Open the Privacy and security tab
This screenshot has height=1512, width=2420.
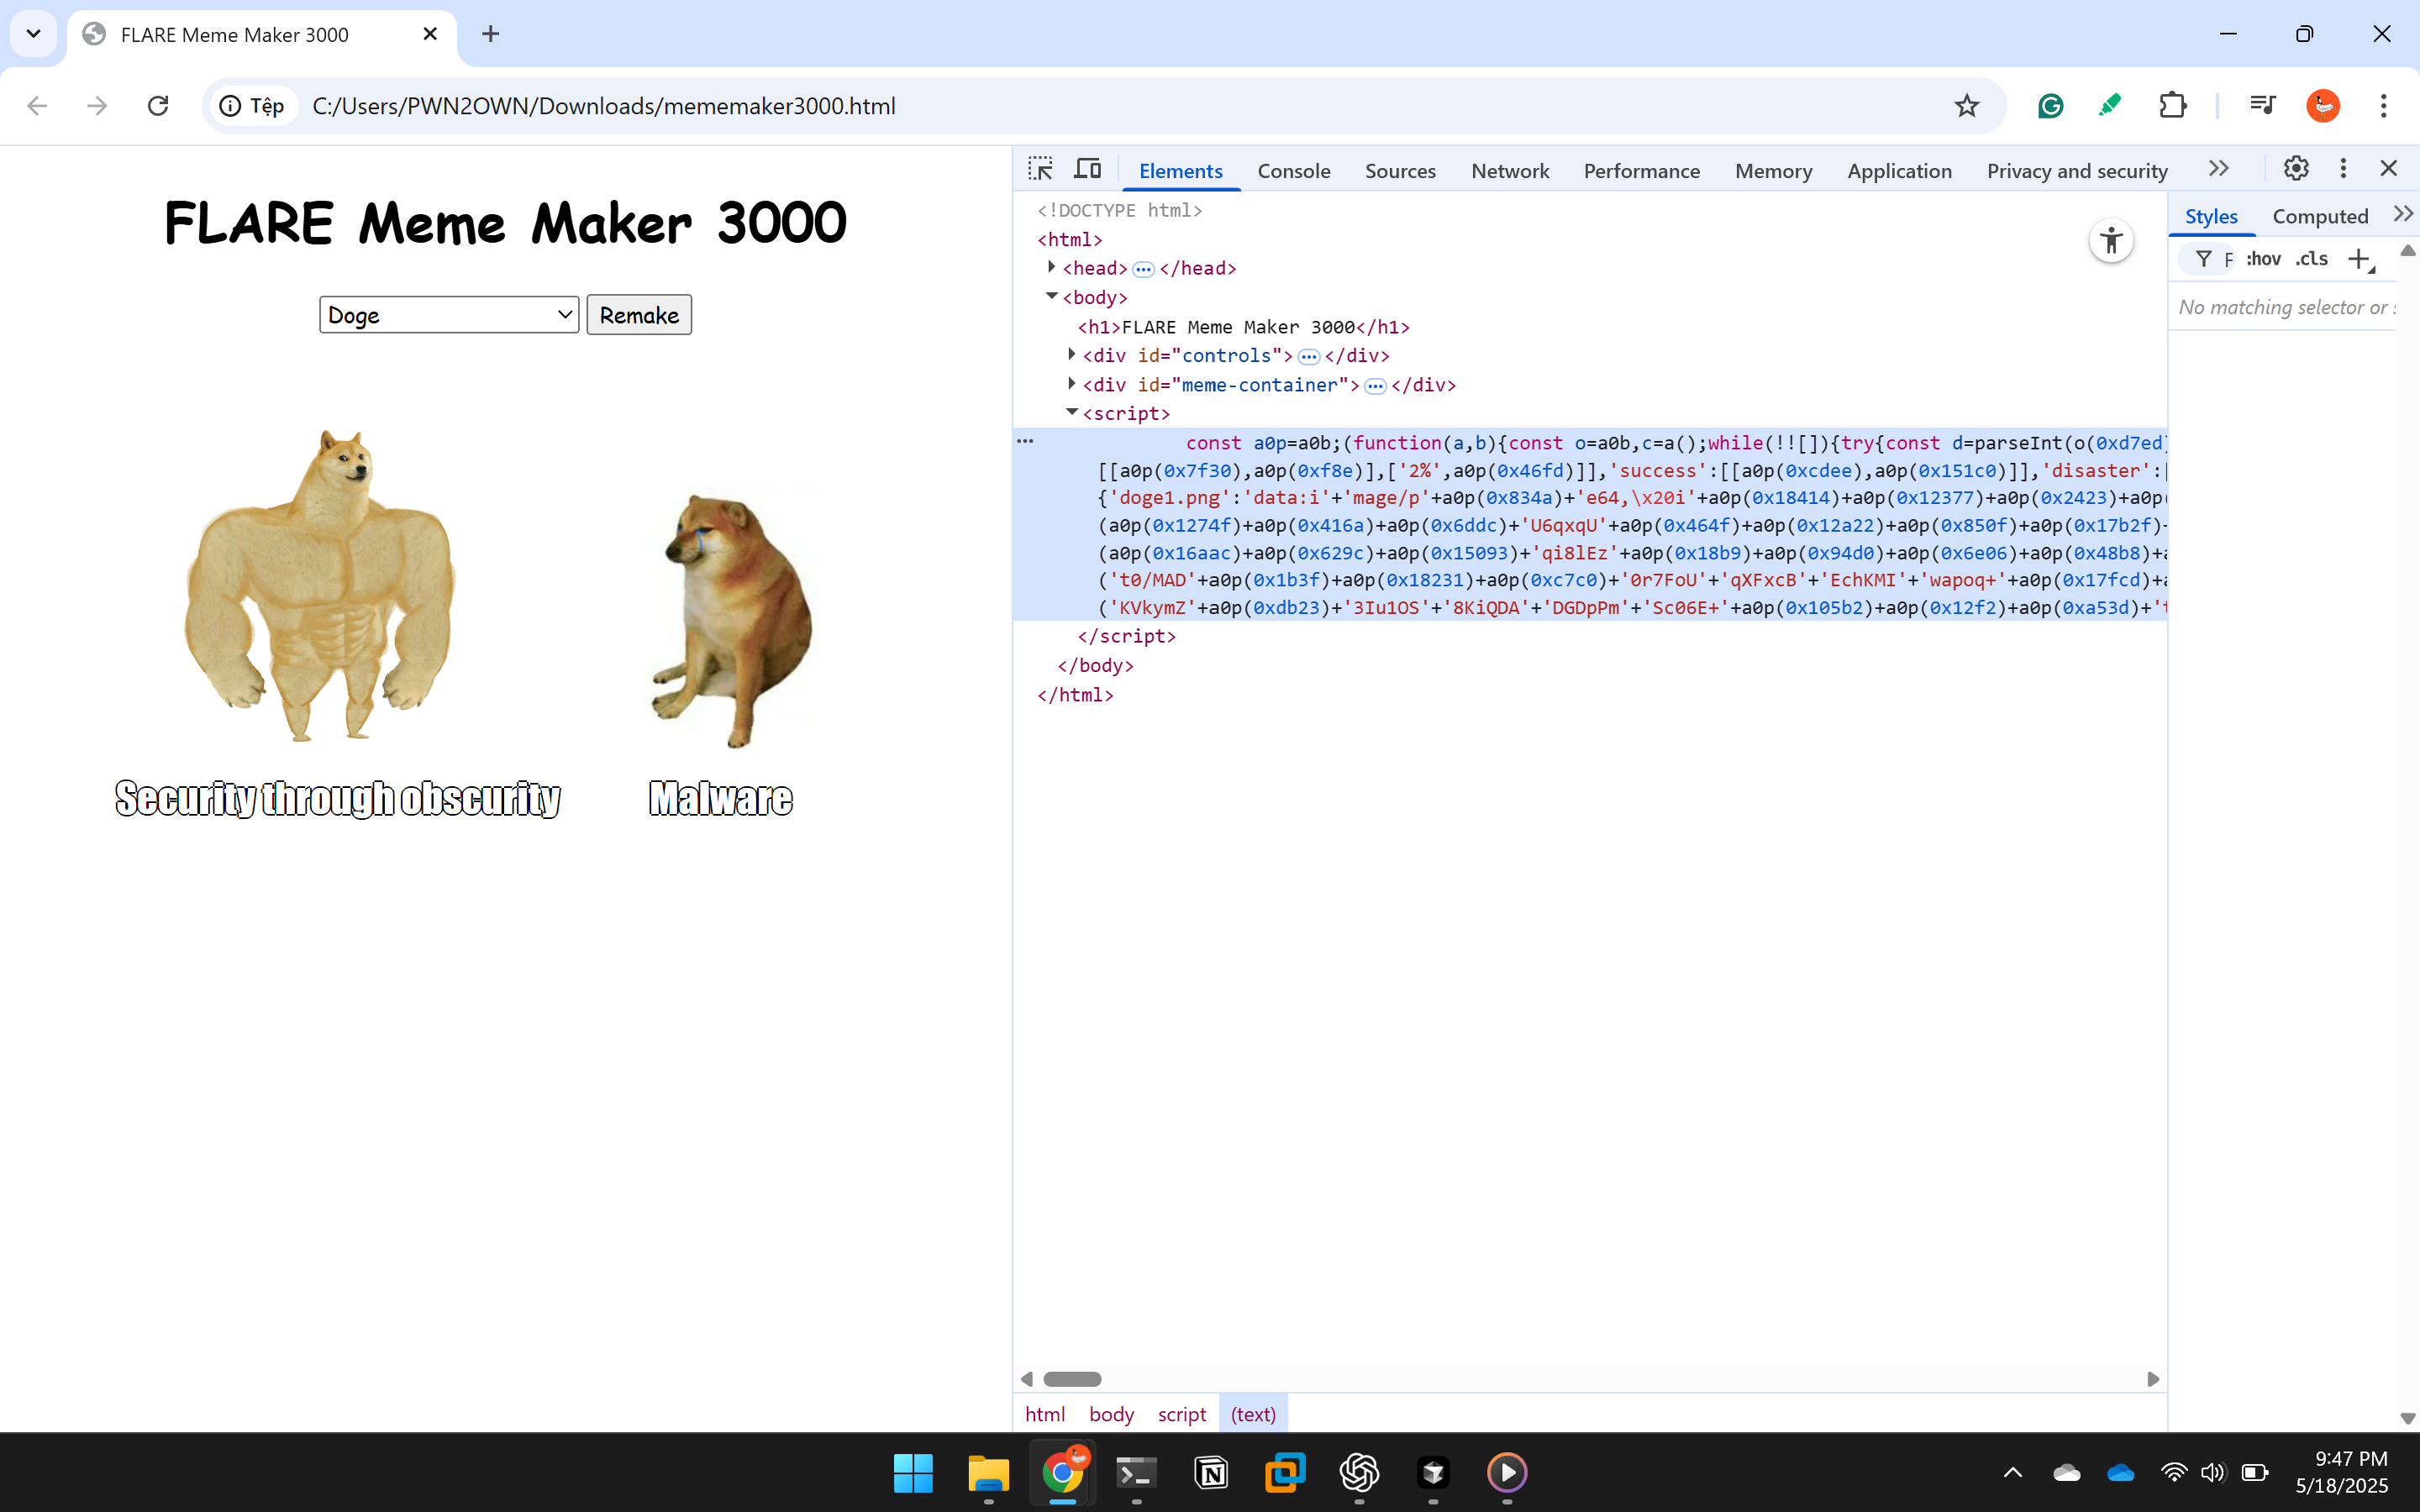point(2077,171)
